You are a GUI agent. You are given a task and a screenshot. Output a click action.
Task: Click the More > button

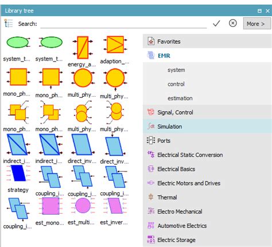pos(257,24)
